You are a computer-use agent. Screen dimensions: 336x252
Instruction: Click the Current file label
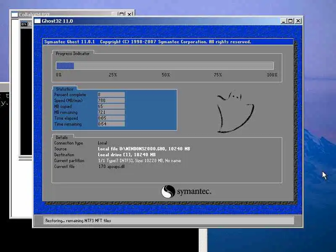coord(64,166)
